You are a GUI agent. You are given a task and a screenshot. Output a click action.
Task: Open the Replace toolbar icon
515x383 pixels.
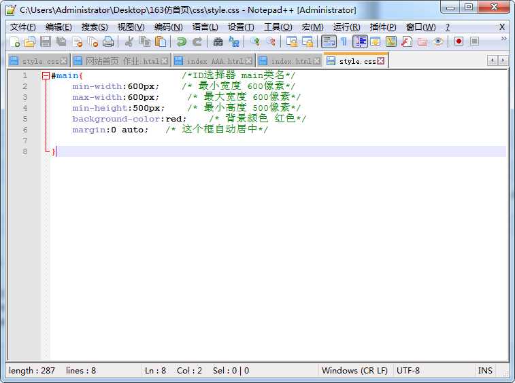234,41
